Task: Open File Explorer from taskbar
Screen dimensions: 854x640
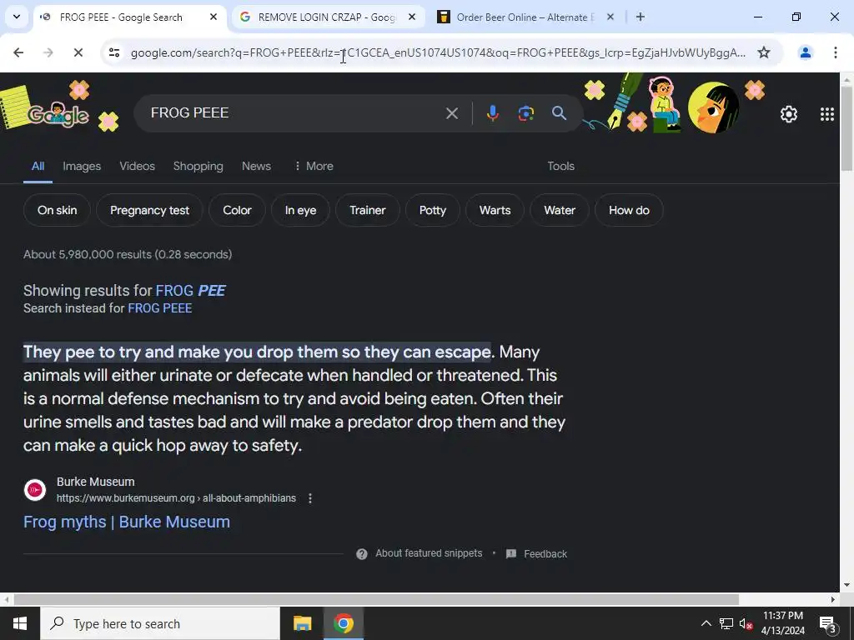Action: point(302,623)
